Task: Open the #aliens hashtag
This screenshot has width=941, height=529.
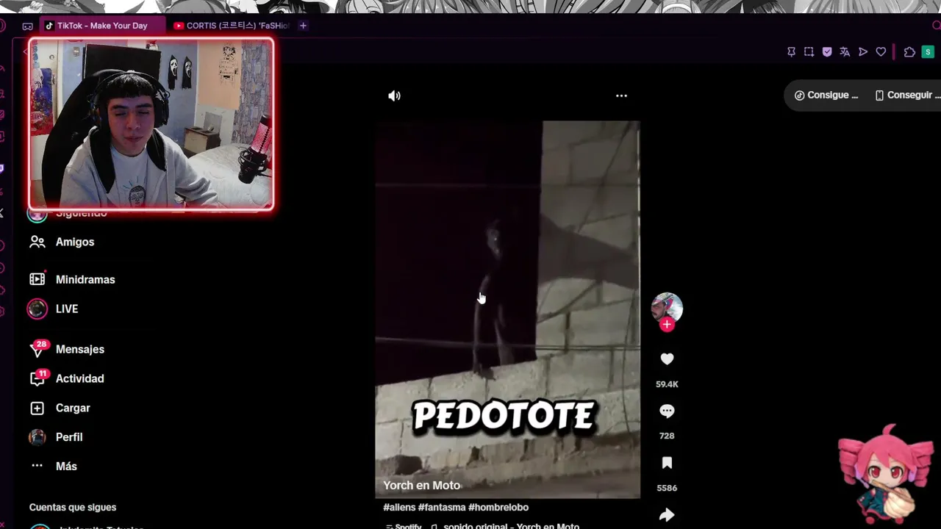Action: click(x=399, y=507)
